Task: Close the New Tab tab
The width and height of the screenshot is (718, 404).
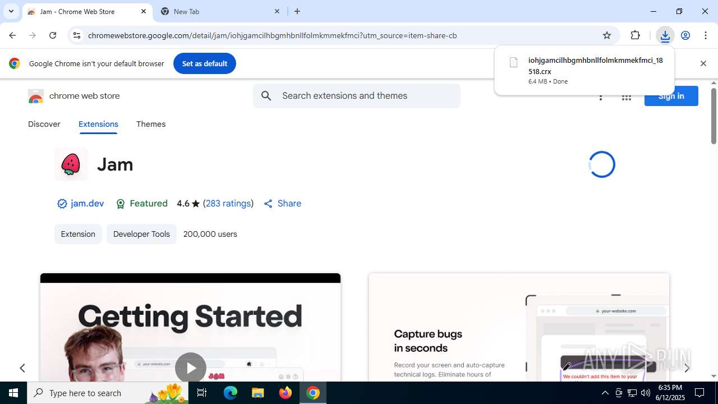Action: pos(277,11)
